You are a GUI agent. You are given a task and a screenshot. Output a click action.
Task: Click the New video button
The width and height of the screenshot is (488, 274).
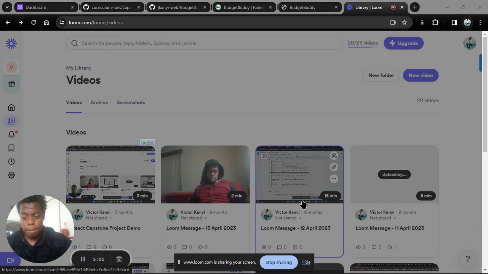[x=421, y=75]
